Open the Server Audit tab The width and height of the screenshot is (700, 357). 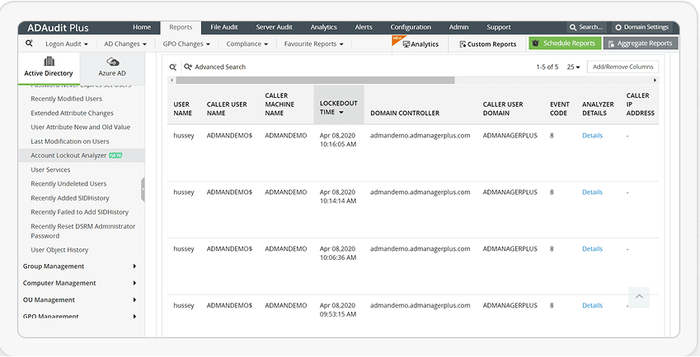[x=274, y=27]
